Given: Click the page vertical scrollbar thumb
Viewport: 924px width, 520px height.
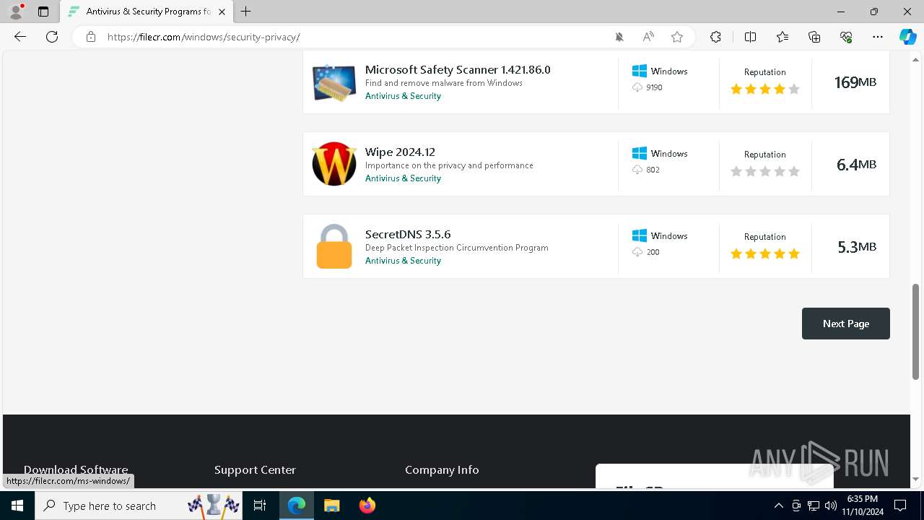Looking at the screenshot, I should click(x=916, y=331).
